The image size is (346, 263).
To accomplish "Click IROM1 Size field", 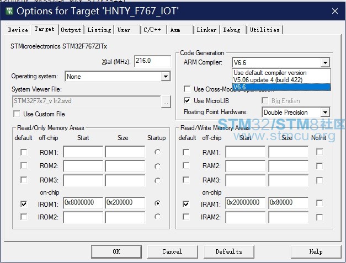I will point(125,203).
